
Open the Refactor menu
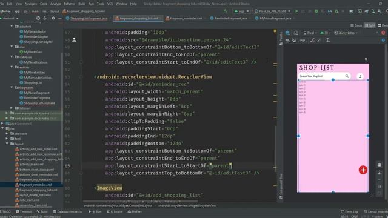[x=69, y=4]
